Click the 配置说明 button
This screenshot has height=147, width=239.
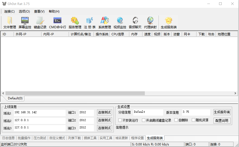pos(222,121)
